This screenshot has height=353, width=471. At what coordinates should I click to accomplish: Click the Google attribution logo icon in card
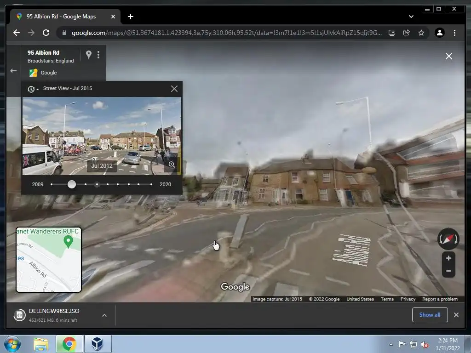point(33,73)
